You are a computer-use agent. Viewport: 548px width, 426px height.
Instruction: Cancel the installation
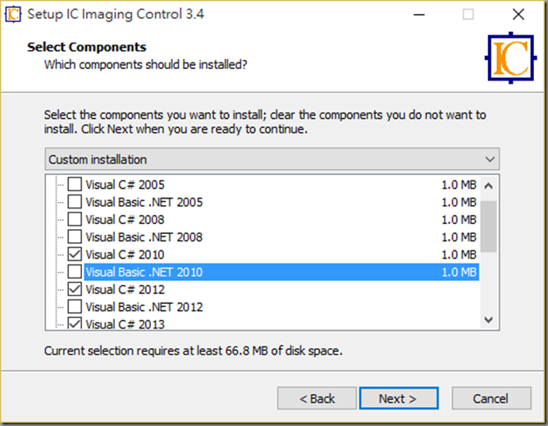491,398
